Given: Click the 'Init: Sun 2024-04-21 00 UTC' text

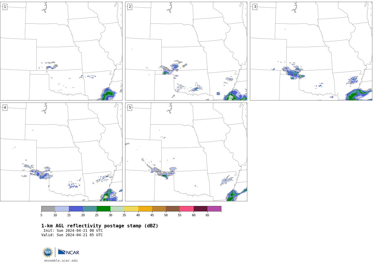Looking at the screenshot, I should coord(73,231).
